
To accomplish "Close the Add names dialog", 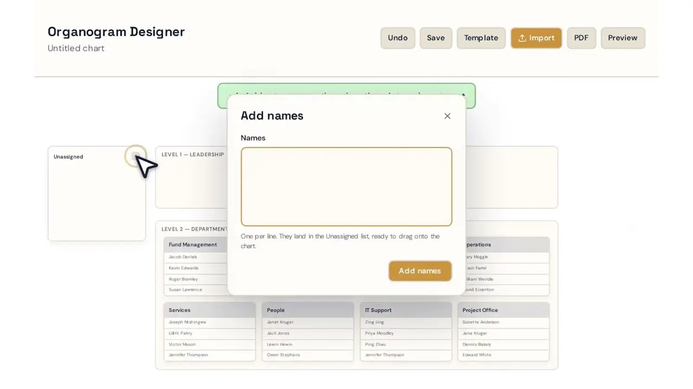I will click(x=447, y=116).
